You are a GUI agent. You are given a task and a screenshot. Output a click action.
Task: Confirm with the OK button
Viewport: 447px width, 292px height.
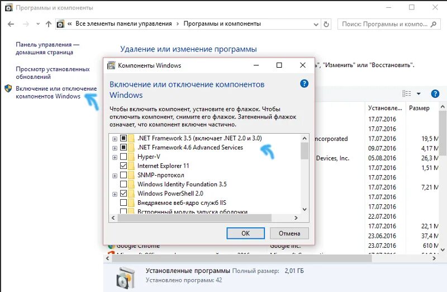245,233
